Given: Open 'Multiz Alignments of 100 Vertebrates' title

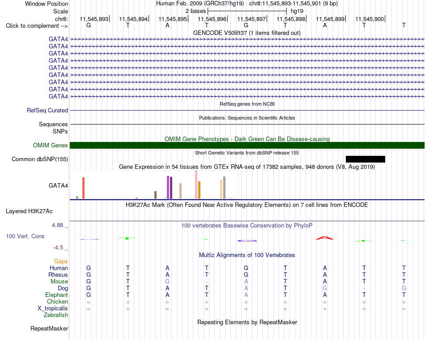Looking at the screenshot, I should tap(247, 255).
